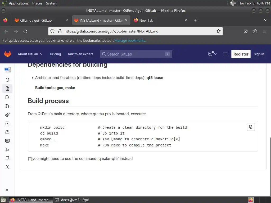Open the QtEmu project avatar in the sidebar
This screenshot has width=271, height=203.
pos(7,70)
